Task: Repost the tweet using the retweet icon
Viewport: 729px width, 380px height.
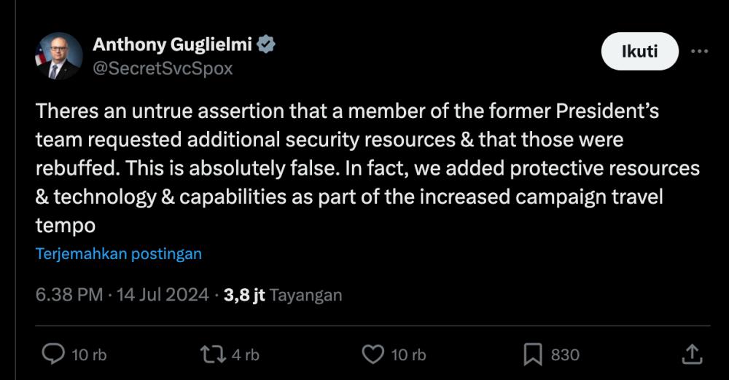Action: 213,355
